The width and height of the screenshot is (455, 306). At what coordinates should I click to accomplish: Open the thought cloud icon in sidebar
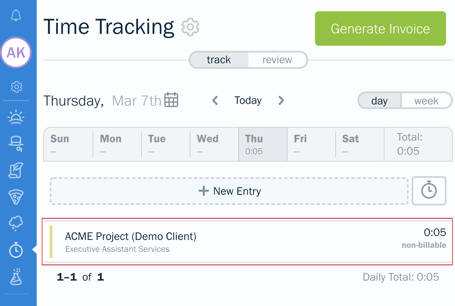(x=16, y=223)
